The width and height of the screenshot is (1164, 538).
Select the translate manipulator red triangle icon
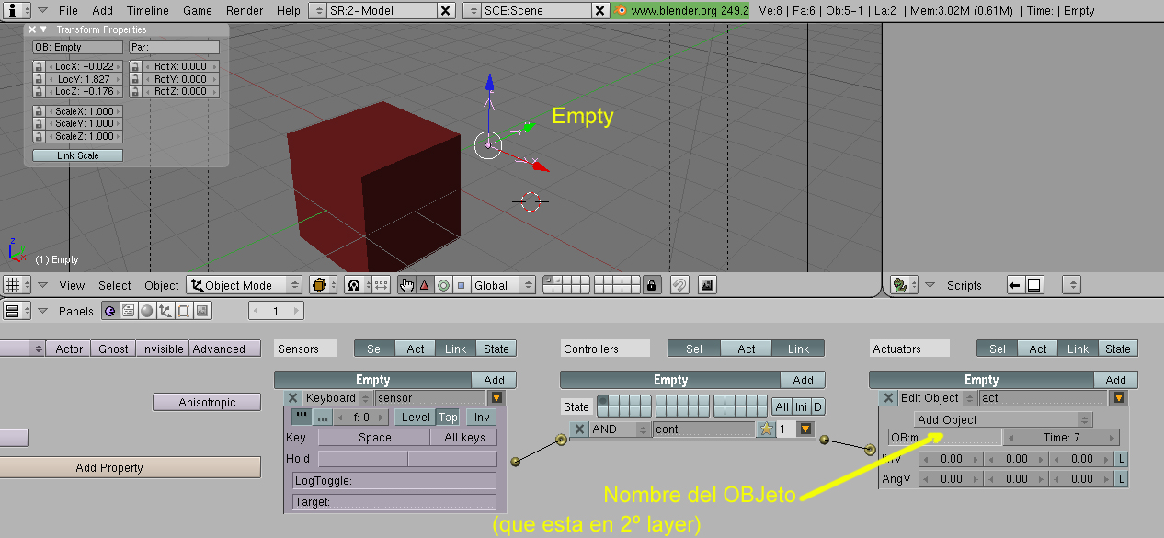424,285
